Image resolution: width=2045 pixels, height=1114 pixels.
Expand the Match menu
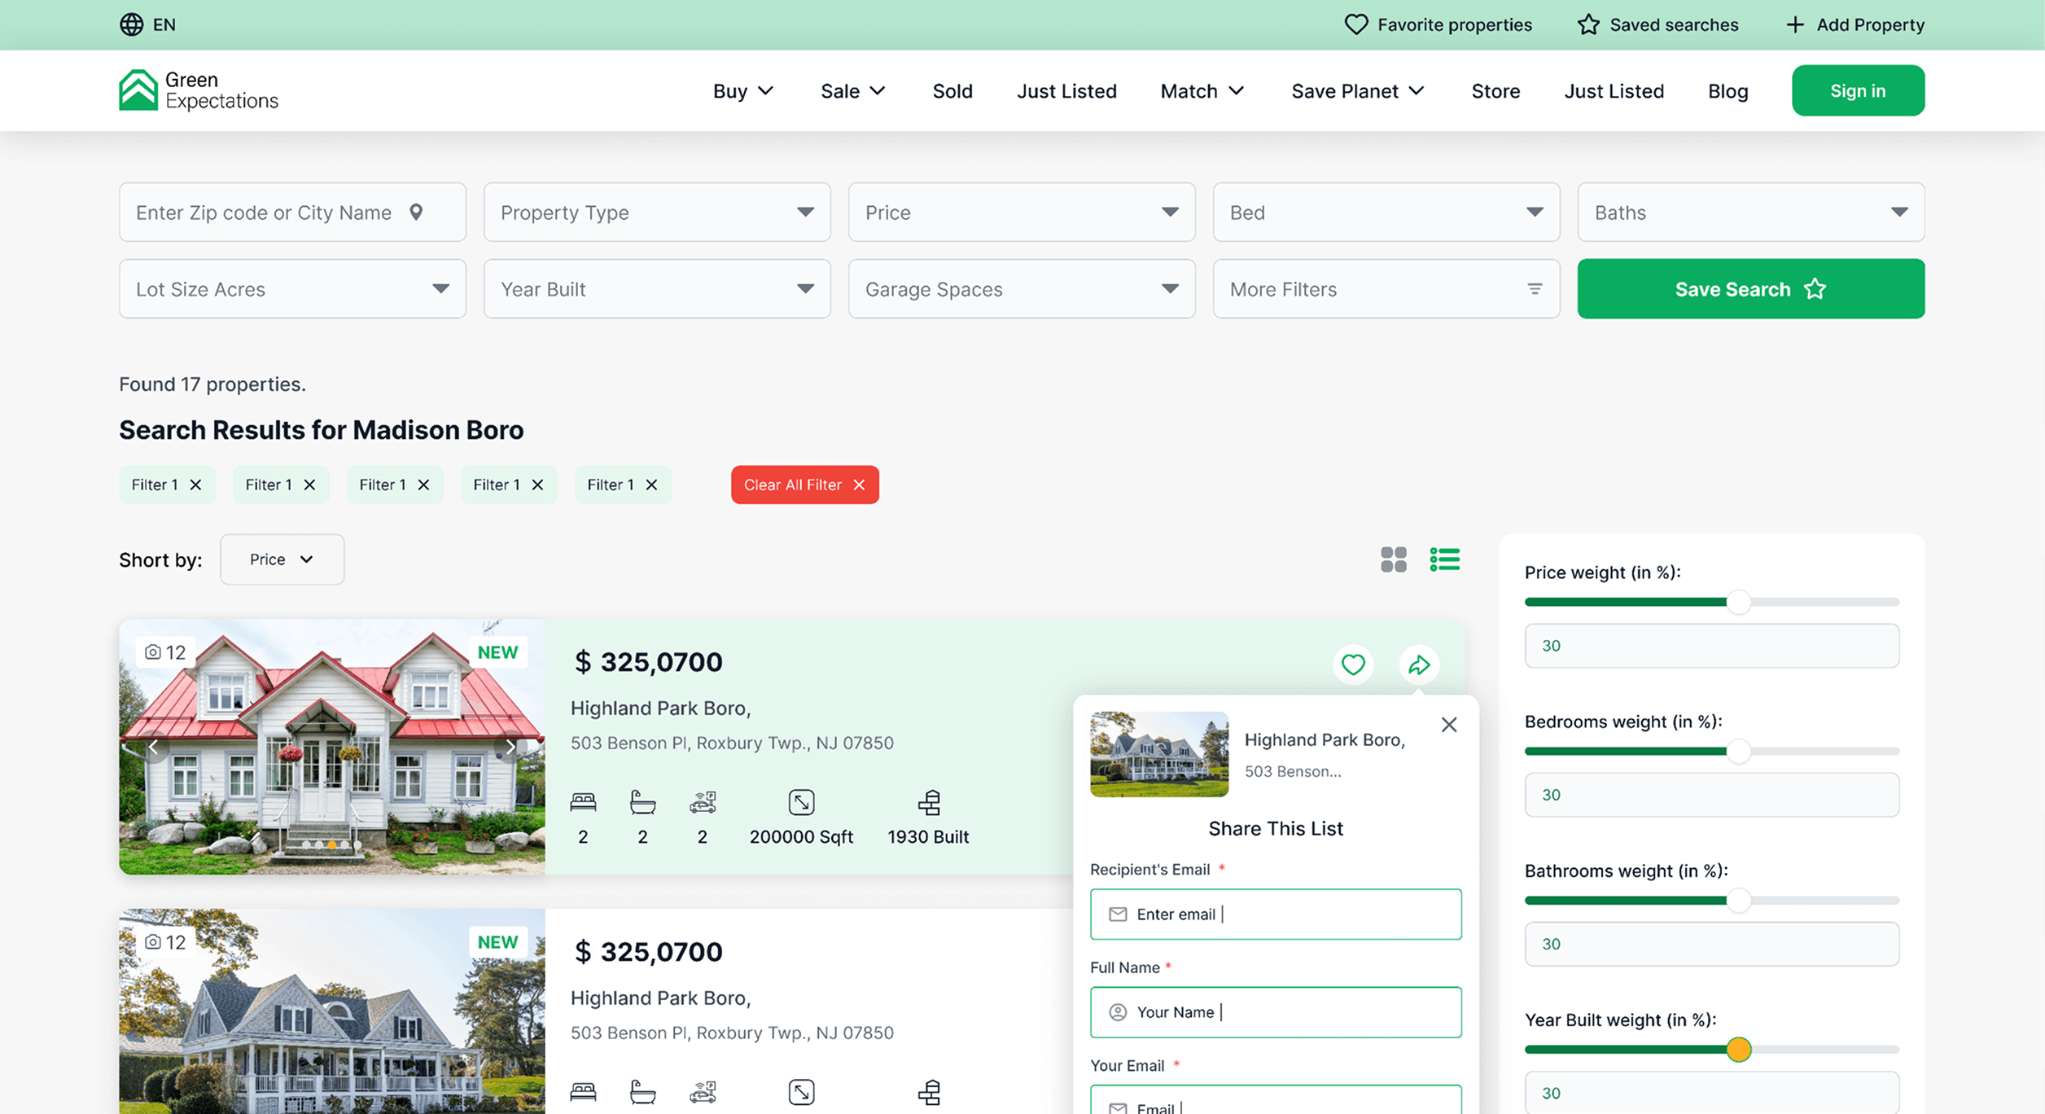[1202, 91]
